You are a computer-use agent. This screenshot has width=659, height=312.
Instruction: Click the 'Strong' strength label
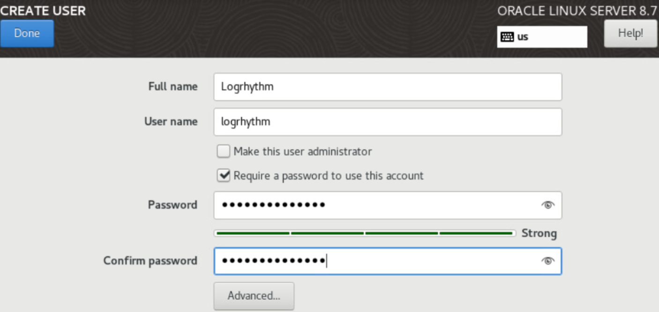click(539, 233)
